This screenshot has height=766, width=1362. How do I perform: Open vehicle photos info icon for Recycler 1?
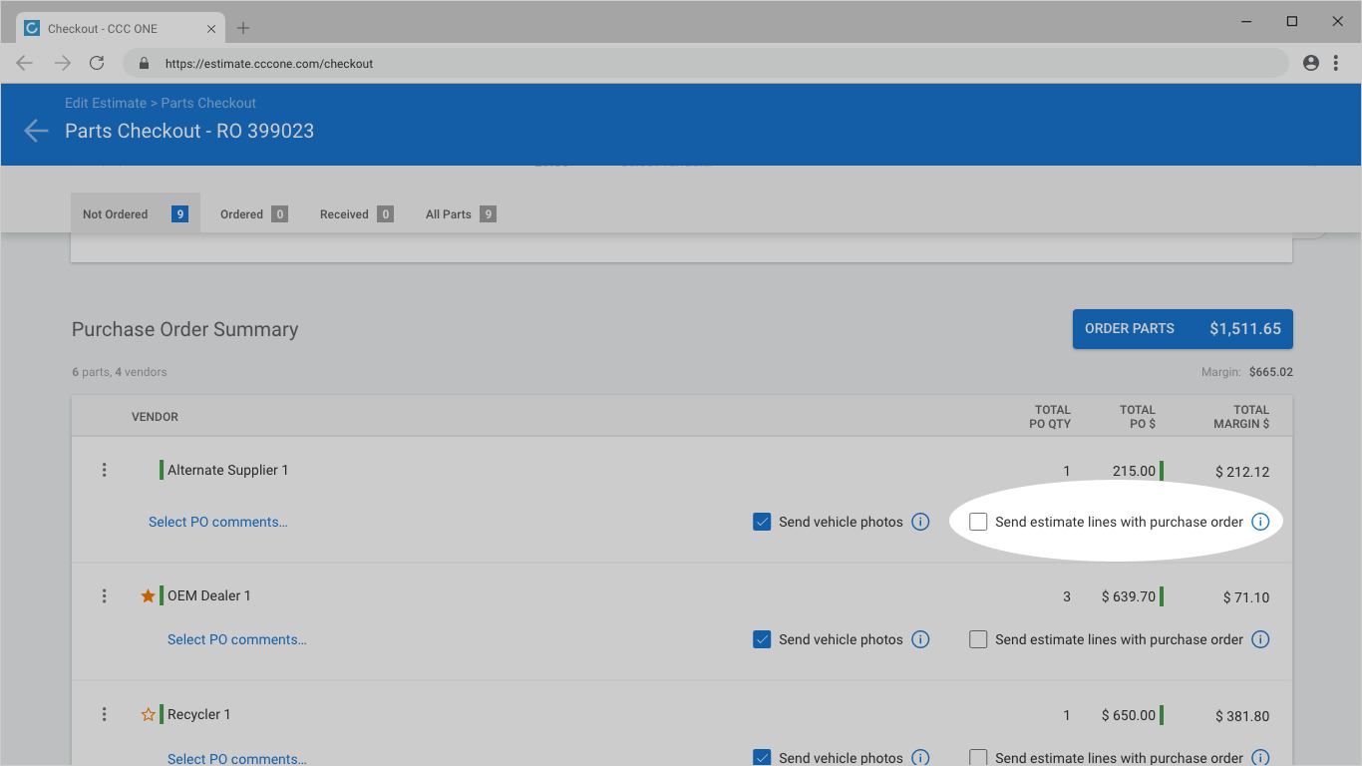(x=920, y=758)
